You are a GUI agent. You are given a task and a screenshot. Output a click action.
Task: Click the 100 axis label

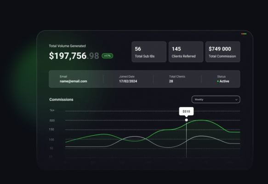pos(51,140)
